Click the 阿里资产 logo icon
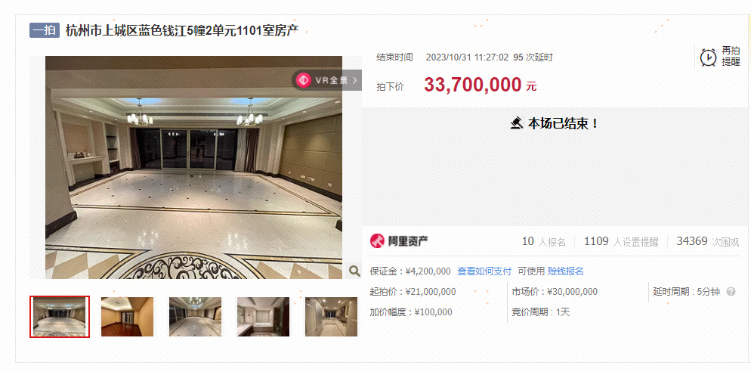Screen dimensions: 751x372 pyautogui.click(x=378, y=240)
